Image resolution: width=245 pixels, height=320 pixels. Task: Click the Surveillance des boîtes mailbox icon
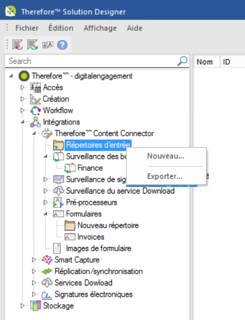[x=58, y=157]
